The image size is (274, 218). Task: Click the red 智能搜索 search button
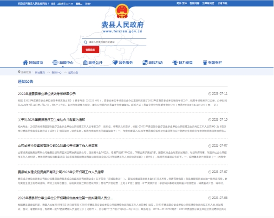click(x=91, y=49)
